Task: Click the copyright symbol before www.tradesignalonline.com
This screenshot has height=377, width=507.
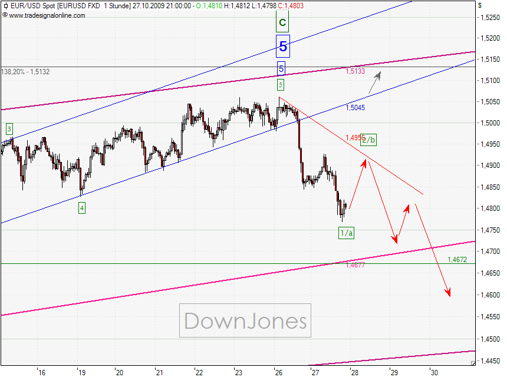Action: [5, 15]
